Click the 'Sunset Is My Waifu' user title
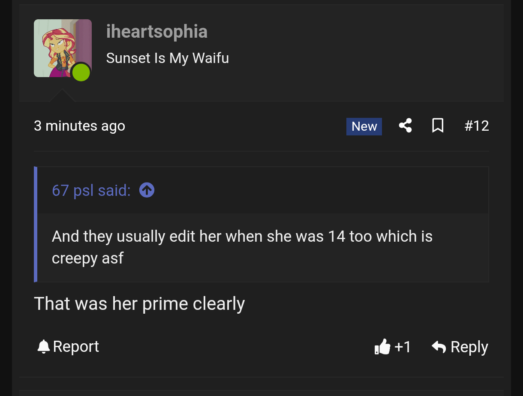Image resolution: width=523 pixels, height=396 pixels. pos(168,58)
